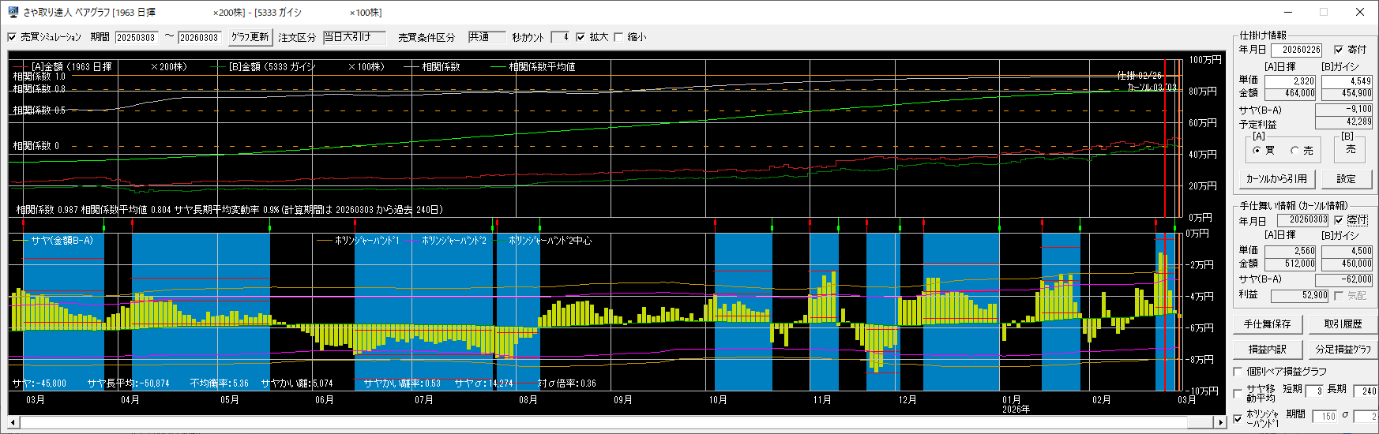Click the chart scrollbar left arrow
The height and width of the screenshot is (434, 1379).
pos(14,422)
